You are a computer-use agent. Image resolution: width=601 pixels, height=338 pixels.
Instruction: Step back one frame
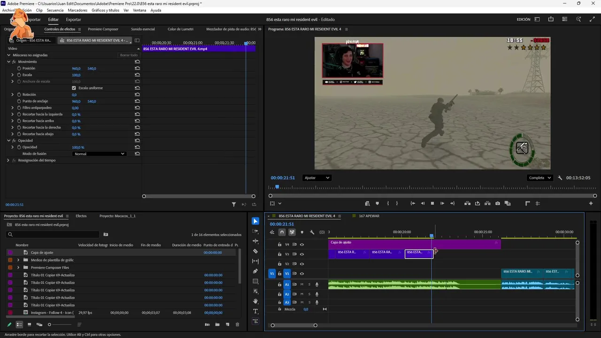[x=423, y=203]
